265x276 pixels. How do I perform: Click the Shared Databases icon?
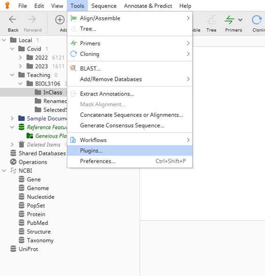[13, 153]
